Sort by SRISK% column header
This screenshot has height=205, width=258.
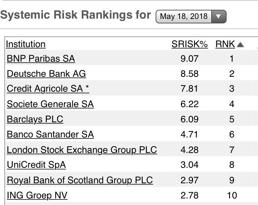(x=190, y=44)
